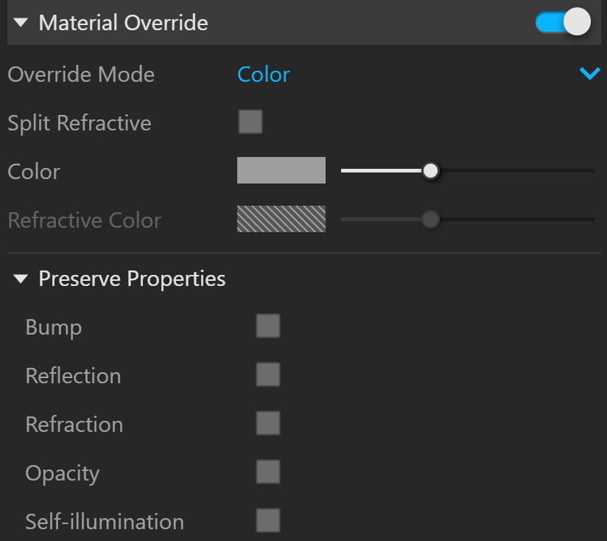Open the Override Mode dropdown chevron
The width and height of the screenshot is (607, 541).
(589, 73)
